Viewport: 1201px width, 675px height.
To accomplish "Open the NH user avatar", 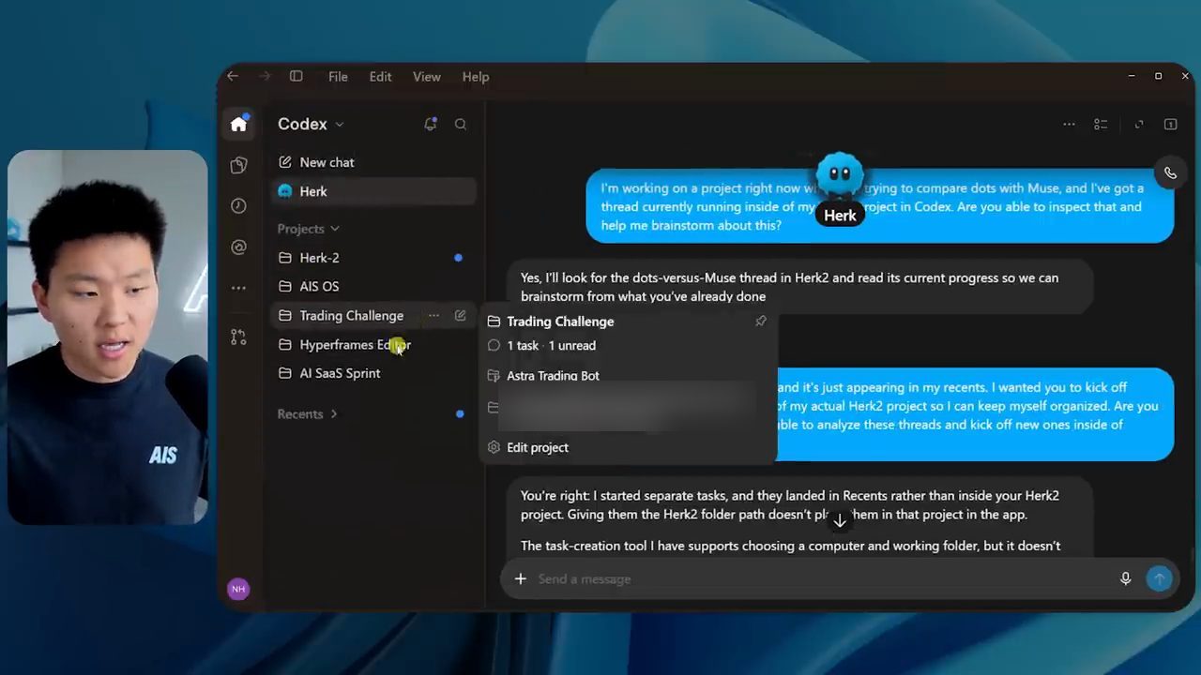I will (238, 589).
